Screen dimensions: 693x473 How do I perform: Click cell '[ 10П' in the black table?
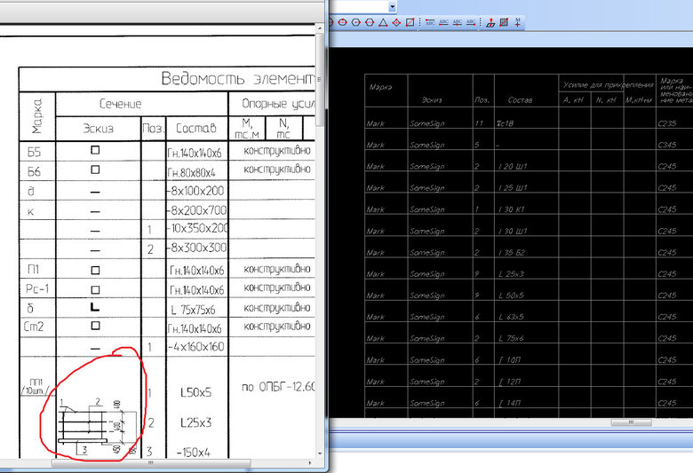point(510,360)
